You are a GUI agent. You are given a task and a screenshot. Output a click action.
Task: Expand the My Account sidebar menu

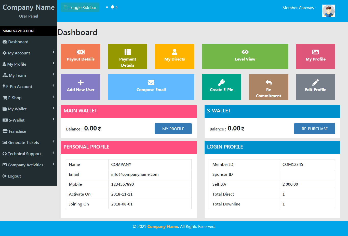click(19, 53)
